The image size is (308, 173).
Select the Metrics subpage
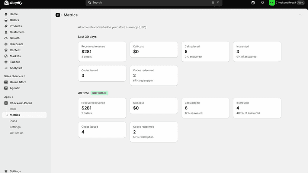[x=24, y=115]
